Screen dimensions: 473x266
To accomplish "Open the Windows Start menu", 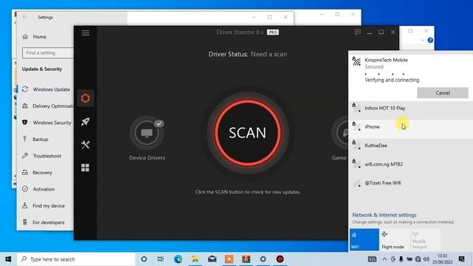I will coord(8,259).
